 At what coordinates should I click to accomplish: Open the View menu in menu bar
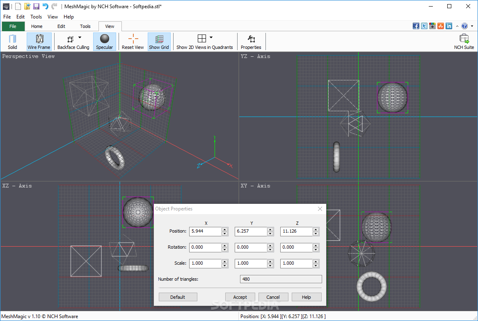coord(53,17)
